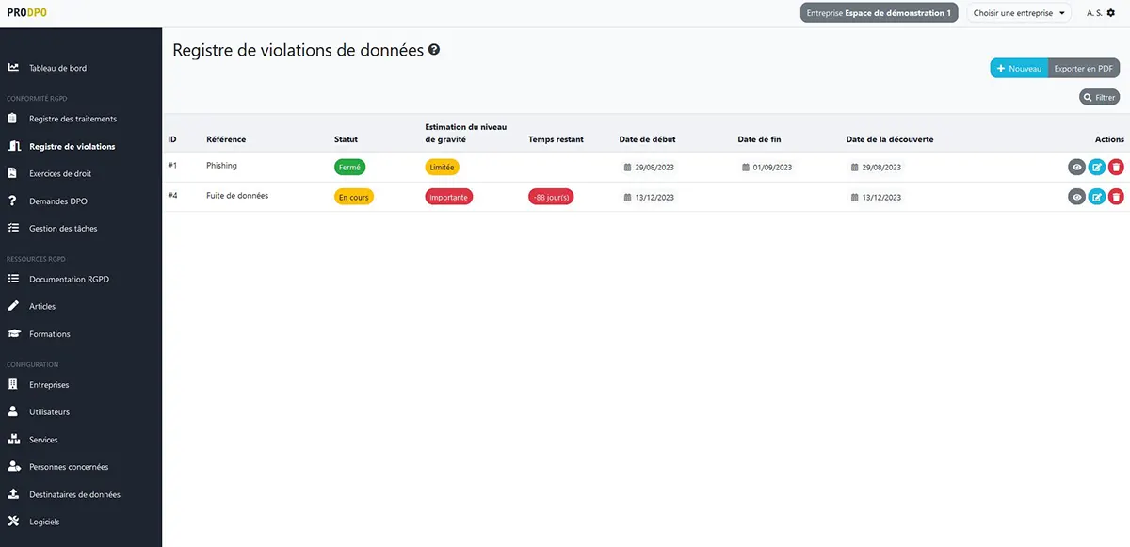Click the Entreprises building icon
Screen dimensions: 1130x547
[x=13, y=384]
